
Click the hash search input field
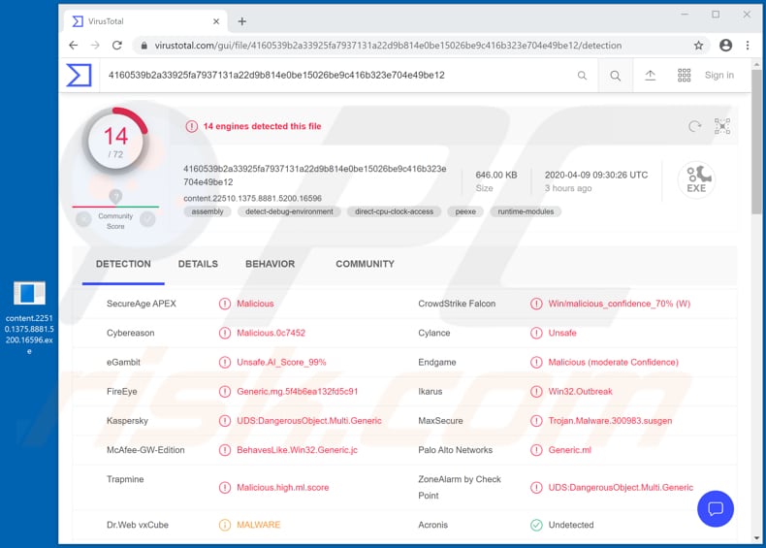tap(339, 76)
